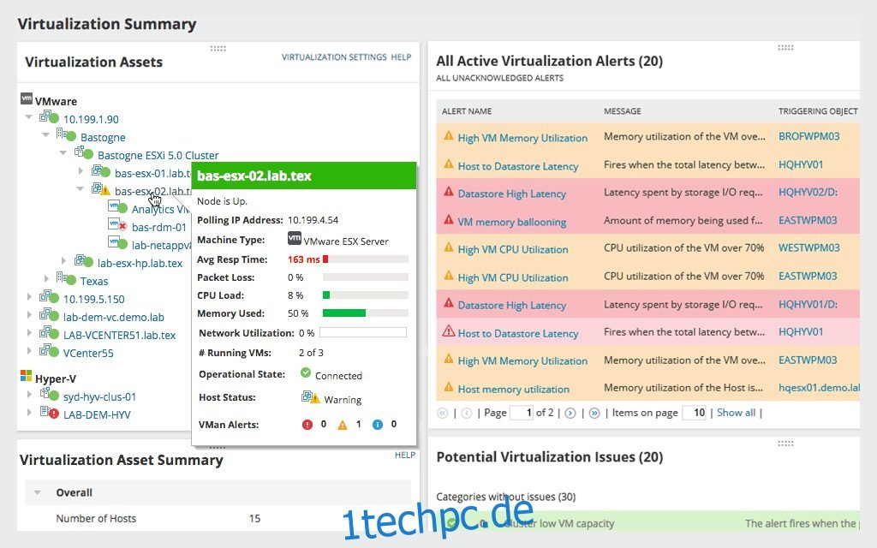Jump to the last alerts page arrow

pos(594,414)
